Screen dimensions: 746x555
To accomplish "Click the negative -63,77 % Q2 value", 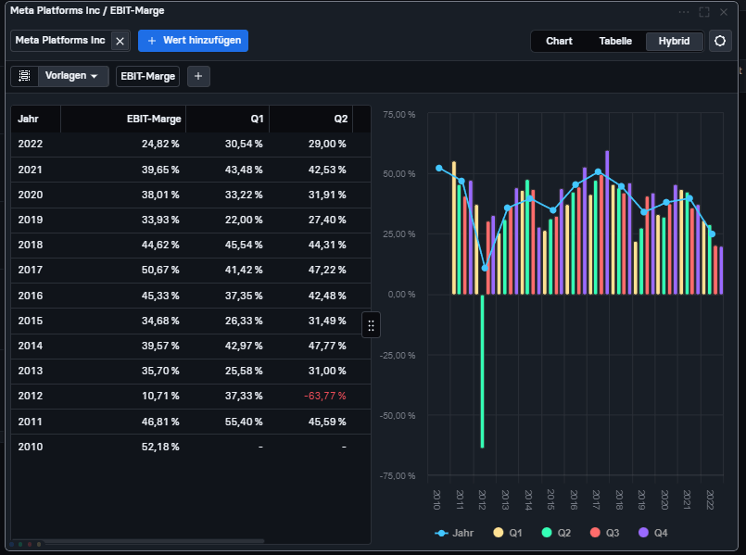I will [325, 397].
